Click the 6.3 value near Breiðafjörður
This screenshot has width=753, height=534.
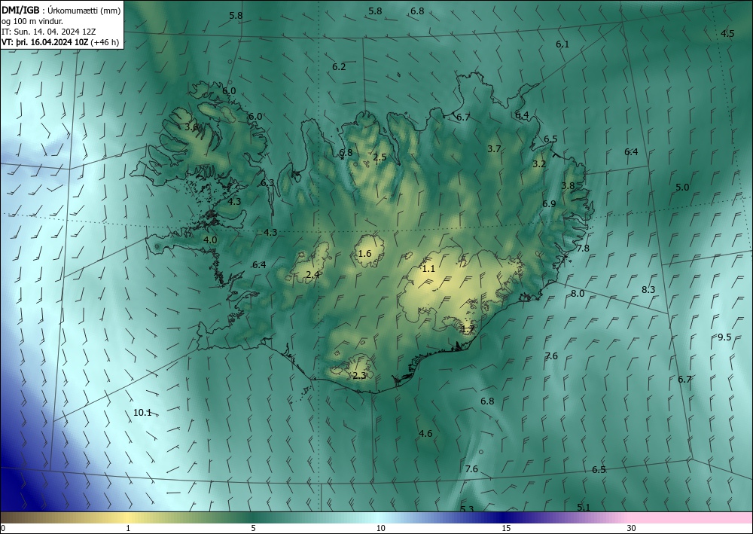[267, 182]
